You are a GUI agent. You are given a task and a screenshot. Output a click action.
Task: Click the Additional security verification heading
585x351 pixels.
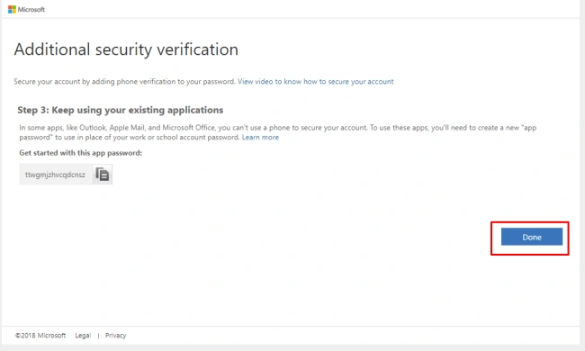point(126,49)
